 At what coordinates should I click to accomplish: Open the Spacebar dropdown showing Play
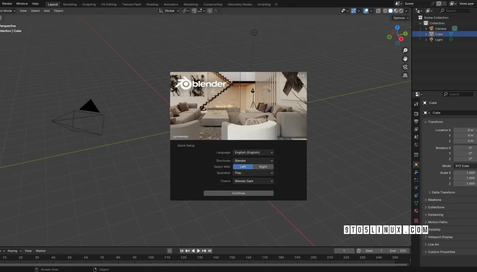[x=253, y=173]
